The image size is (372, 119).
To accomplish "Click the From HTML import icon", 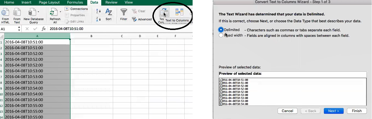I will (x=5, y=12).
